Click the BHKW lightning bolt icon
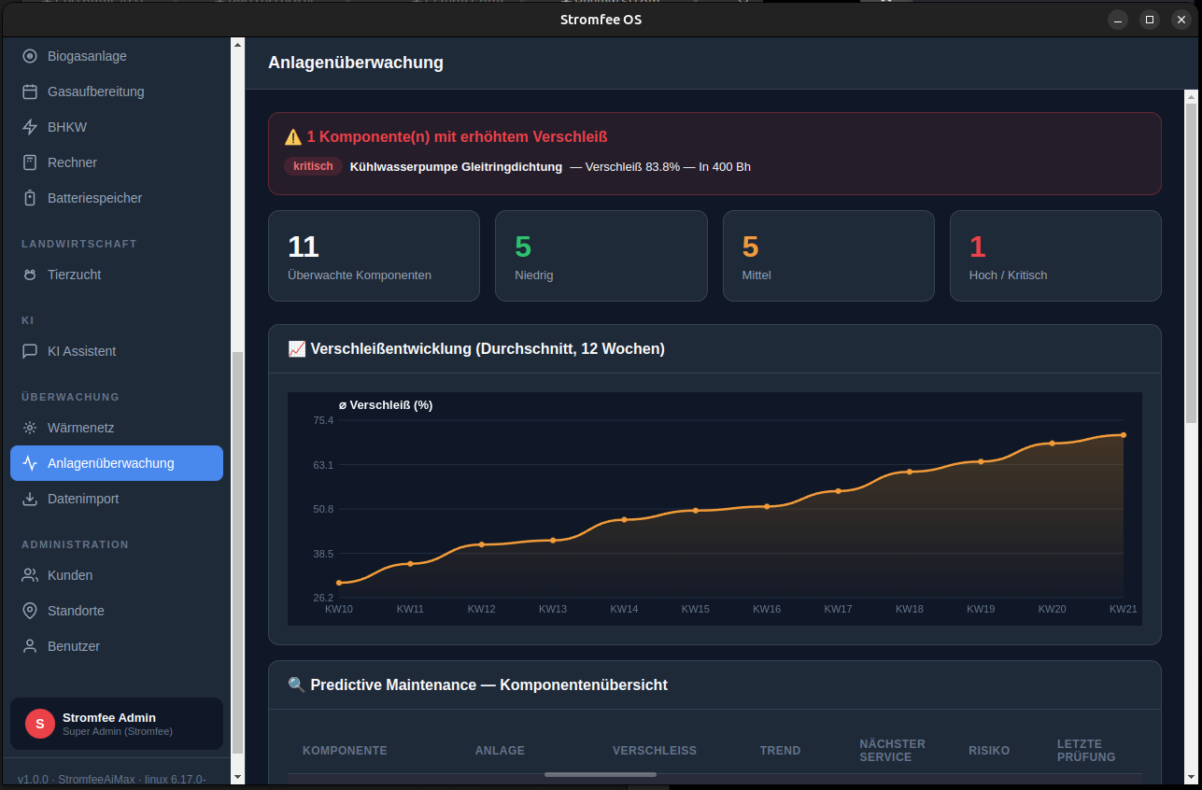 coord(30,127)
